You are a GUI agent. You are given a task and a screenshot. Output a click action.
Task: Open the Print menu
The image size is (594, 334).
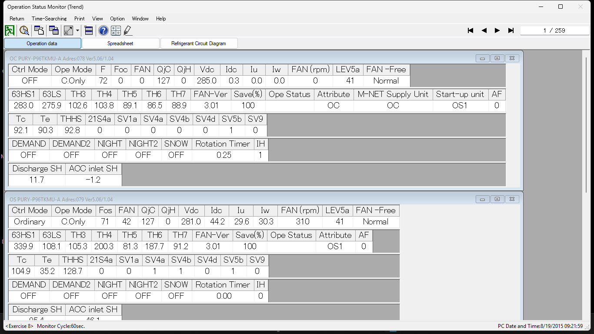[80, 19]
